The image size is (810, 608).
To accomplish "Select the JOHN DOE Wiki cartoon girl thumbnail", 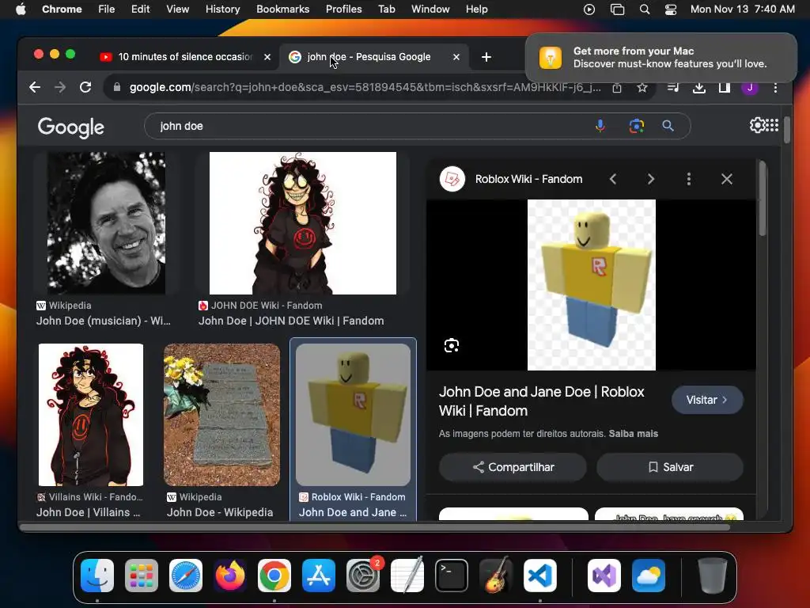I will (x=303, y=222).
